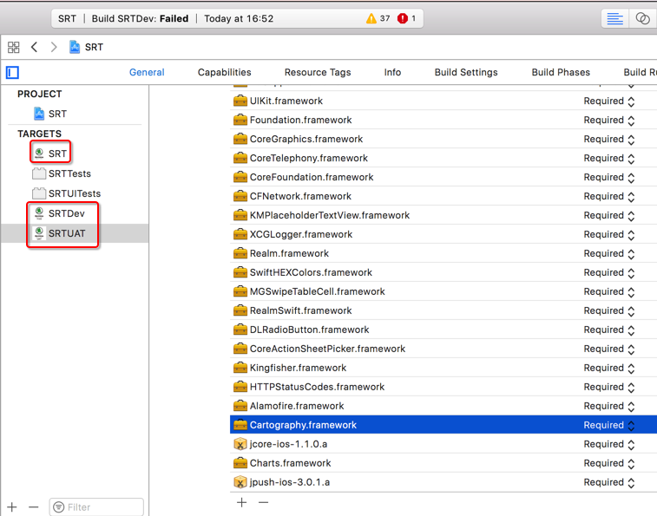Switch to the Capabilities tab
657x516 pixels.
coord(224,72)
